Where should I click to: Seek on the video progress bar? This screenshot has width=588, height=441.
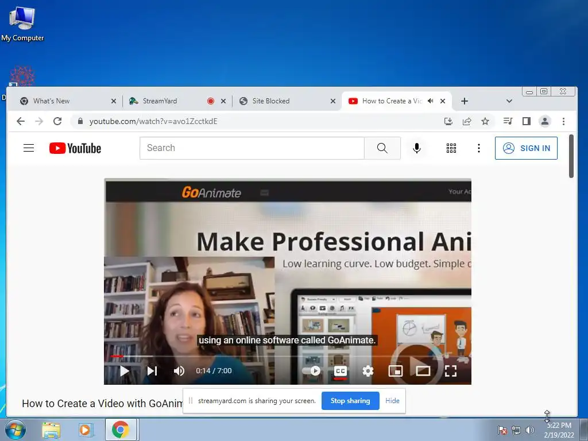click(x=288, y=356)
